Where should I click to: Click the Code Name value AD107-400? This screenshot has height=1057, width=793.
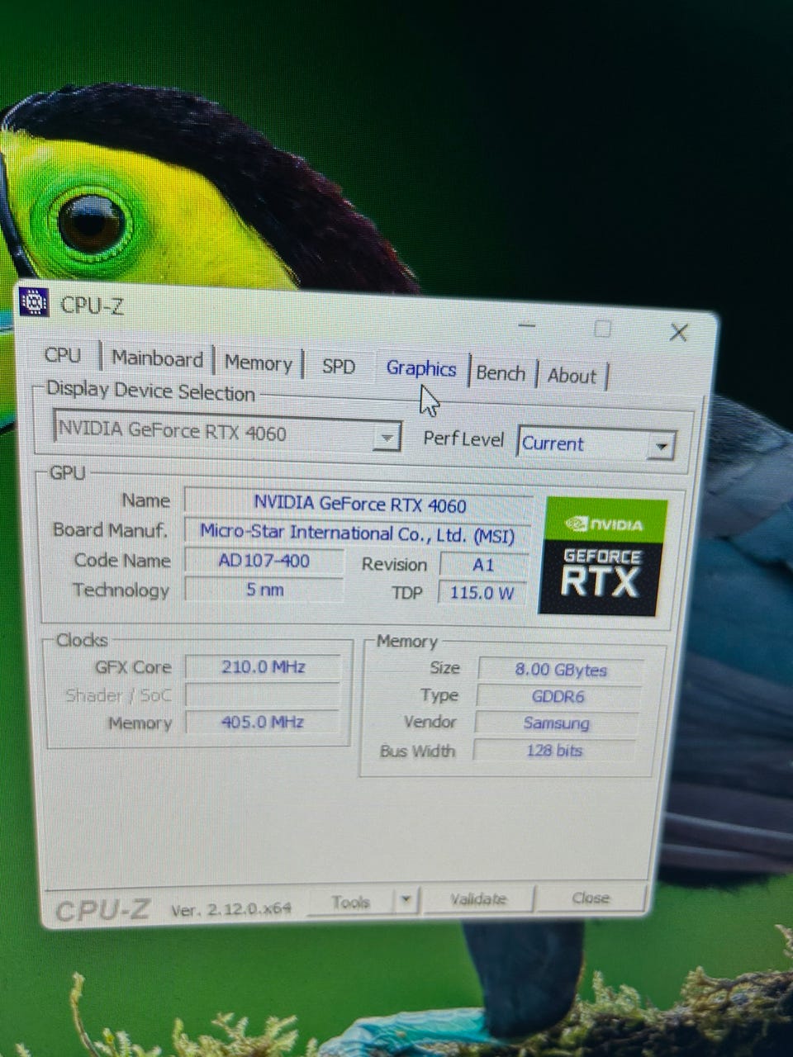point(264,562)
